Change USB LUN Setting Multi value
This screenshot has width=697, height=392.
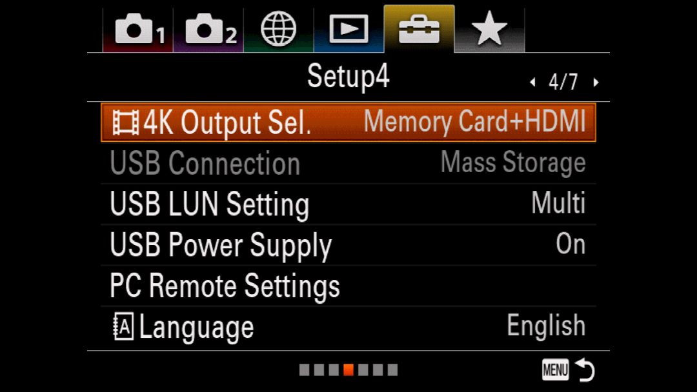coord(558,203)
